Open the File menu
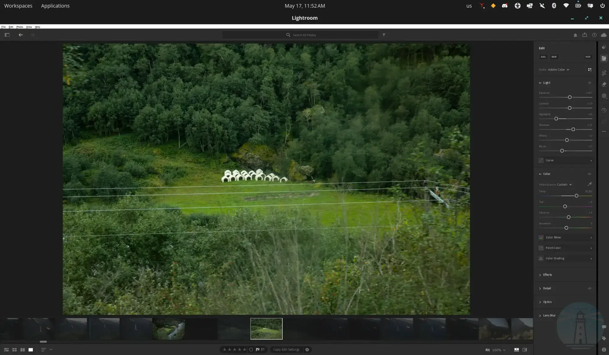Viewport: 609px width, 355px height. pos(3,27)
